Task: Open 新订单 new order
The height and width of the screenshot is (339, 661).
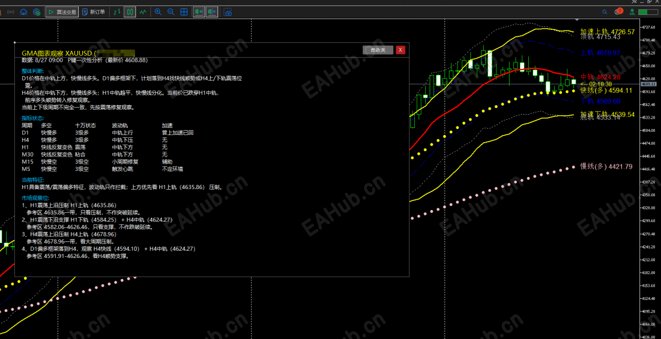Action: (94, 12)
